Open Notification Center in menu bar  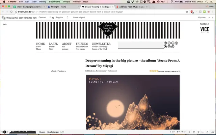[211, 2]
